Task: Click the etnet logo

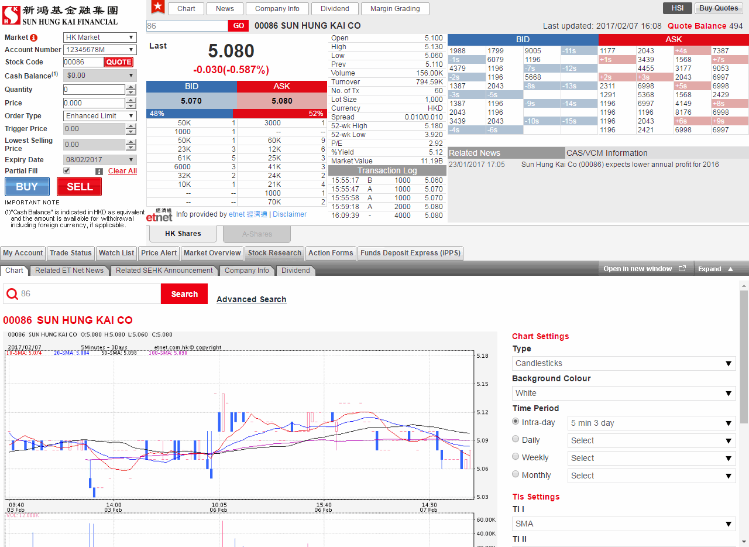Action: [x=159, y=214]
